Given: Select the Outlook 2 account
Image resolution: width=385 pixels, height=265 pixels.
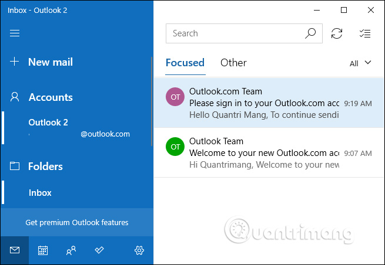Looking at the screenshot, I should click(77, 128).
